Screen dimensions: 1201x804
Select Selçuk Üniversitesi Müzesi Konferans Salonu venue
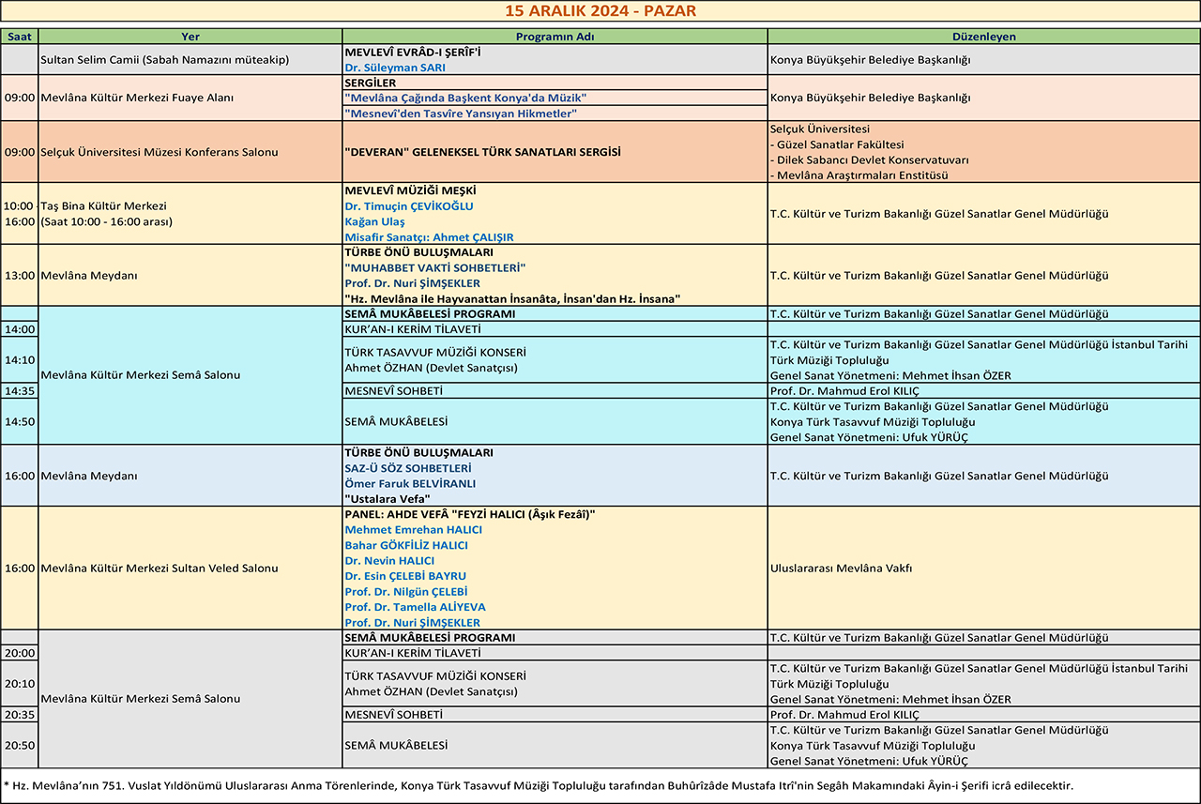(x=159, y=152)
